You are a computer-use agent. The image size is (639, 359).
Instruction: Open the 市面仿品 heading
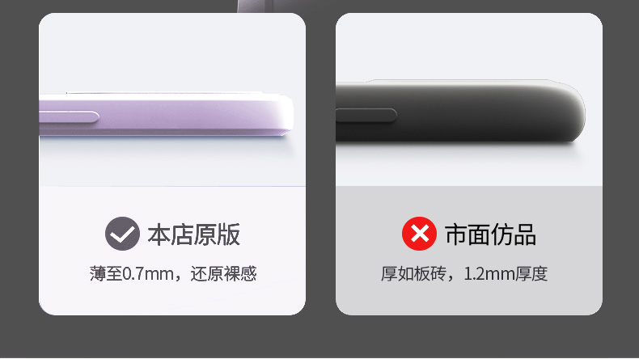[x=490, y=234]
